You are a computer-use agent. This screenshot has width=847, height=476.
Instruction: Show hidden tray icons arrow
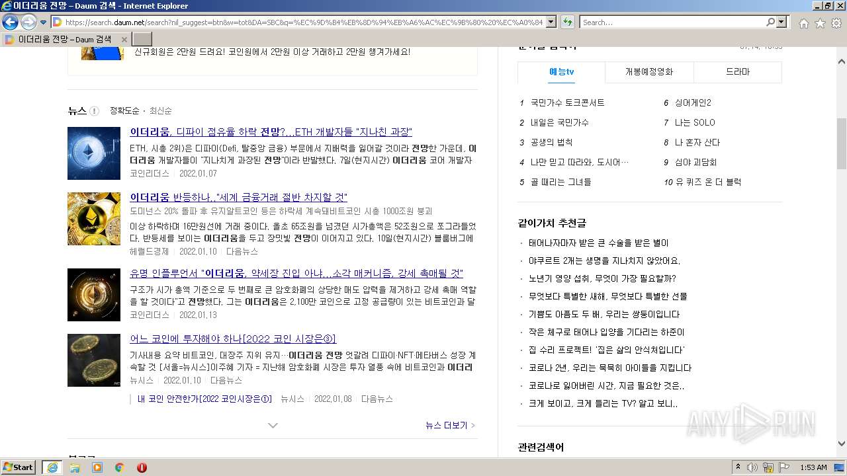coord(738,467)
